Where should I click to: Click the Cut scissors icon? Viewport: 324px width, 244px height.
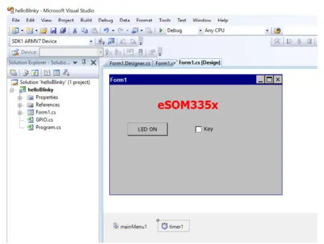pyautogui.click(x=74, y=31)
